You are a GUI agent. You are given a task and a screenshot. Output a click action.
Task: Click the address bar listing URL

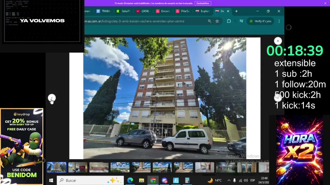[x=134, y=21]
